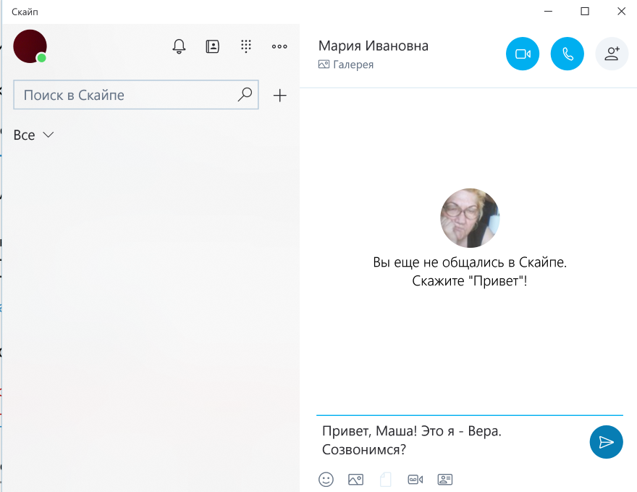
Task: Record a video message
Action: pos(415,480)
